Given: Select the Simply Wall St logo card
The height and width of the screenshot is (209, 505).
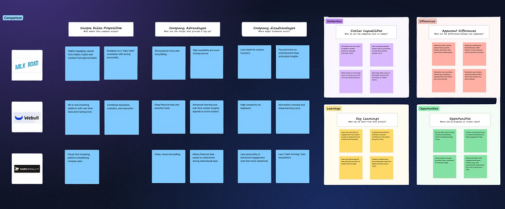Looking at the screenshot, I should [27, 168].
